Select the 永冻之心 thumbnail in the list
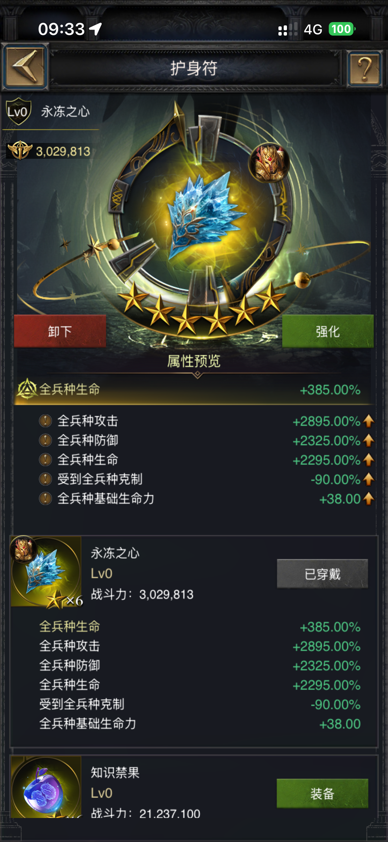Image resolution: width=388 pixels, height=842 pixels. tap(46, 572)
